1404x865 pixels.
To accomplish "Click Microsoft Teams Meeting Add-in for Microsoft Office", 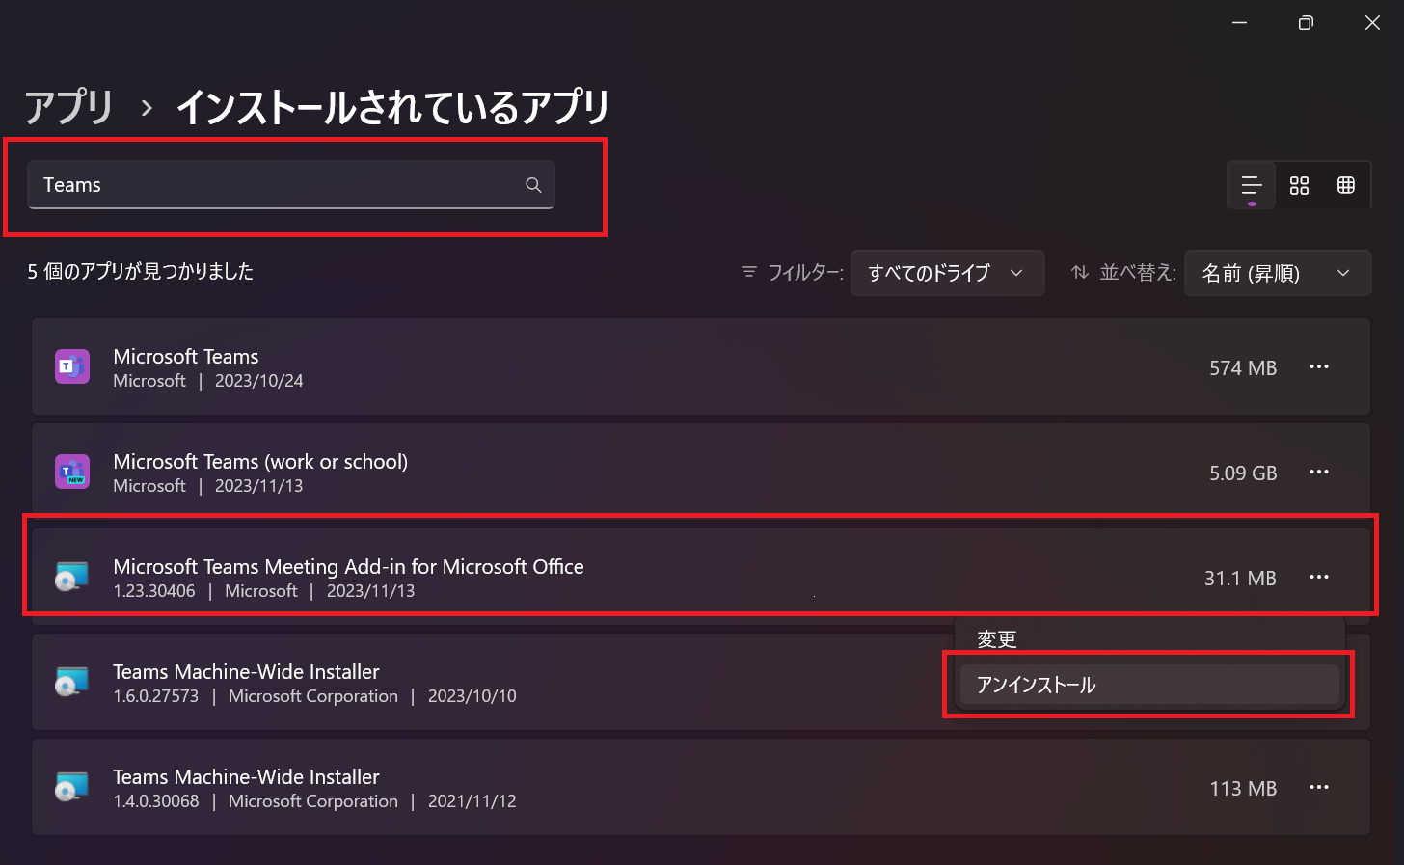I will tap(348, 567).
